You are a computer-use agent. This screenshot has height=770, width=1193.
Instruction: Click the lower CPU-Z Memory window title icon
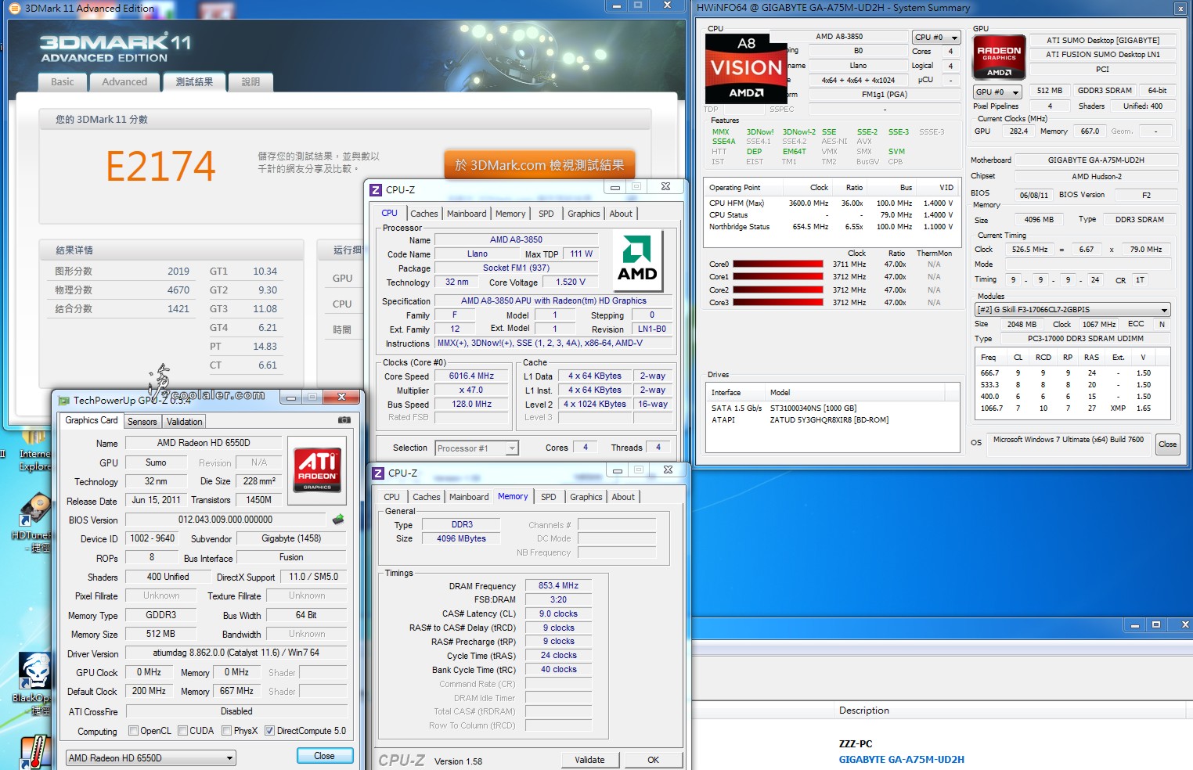tap(378, 473)
